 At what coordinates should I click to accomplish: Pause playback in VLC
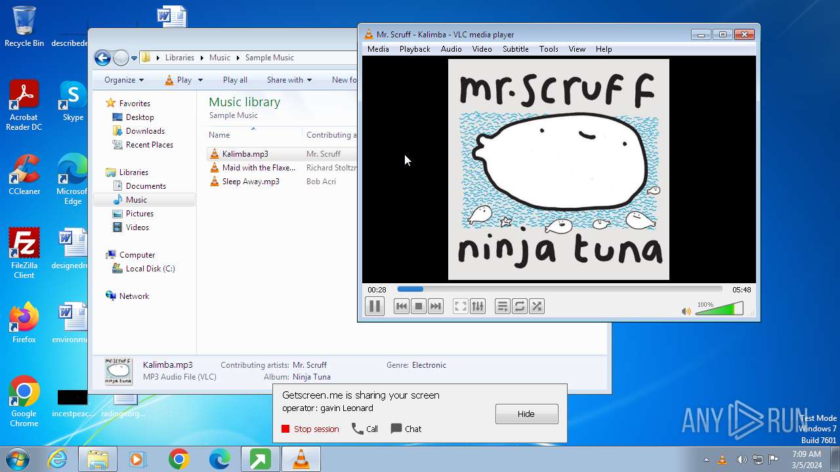pos(374,306)
